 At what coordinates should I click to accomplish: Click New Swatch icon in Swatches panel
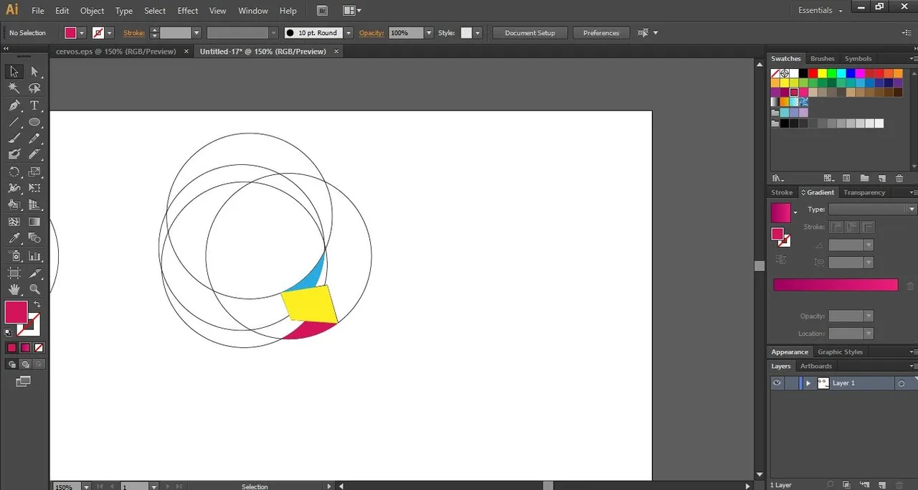(x=881, y=178)
